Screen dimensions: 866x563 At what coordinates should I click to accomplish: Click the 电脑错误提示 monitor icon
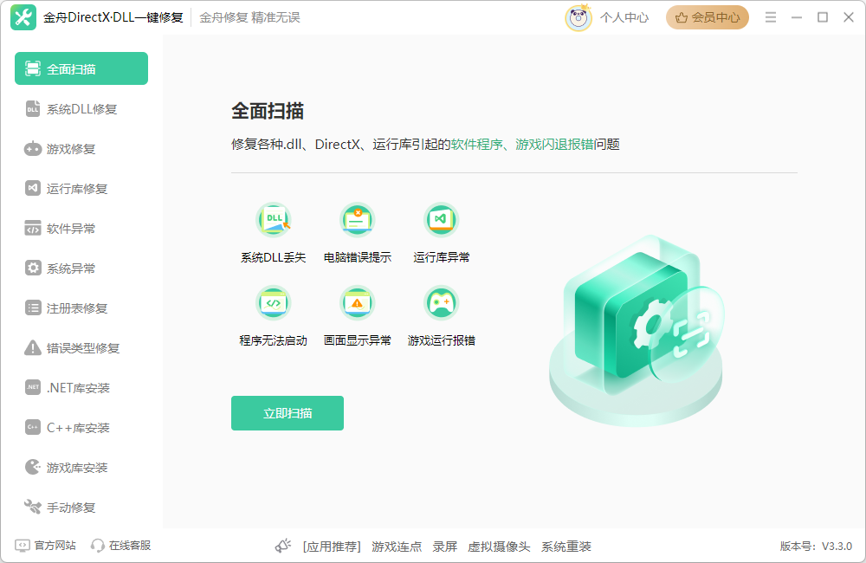coord(357,219)
